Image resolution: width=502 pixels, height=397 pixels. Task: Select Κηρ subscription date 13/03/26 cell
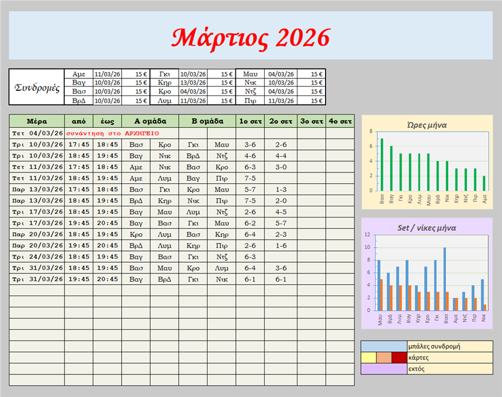pyautogui.click(x=193, y=82)
